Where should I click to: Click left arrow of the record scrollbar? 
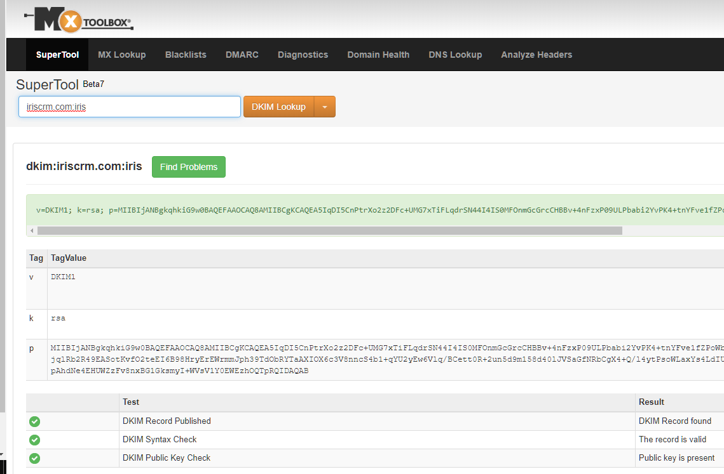click(x=31, y=231)
